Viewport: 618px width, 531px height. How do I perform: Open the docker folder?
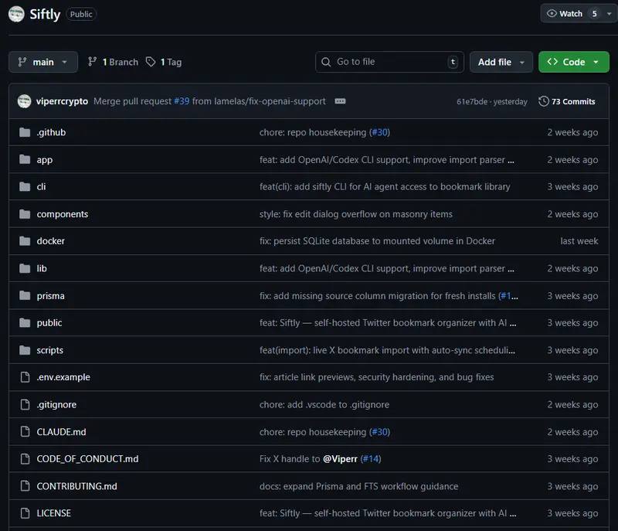coord(51,241)
